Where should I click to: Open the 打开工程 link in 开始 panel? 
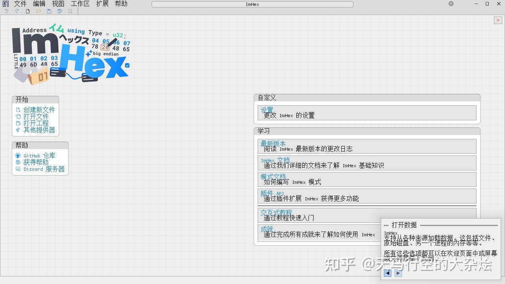point(36,123)
